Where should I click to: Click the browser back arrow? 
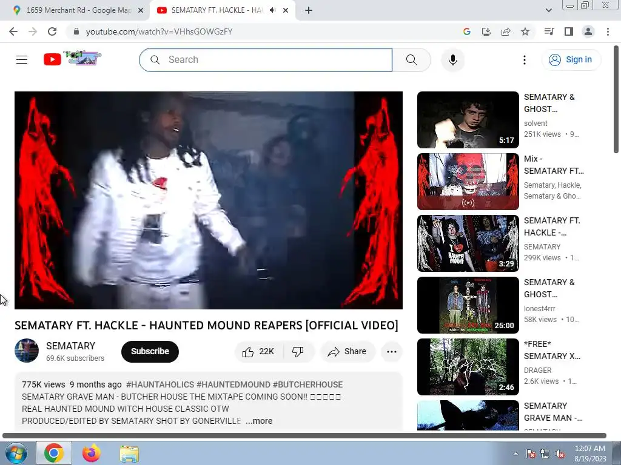[x=13, y=31]
